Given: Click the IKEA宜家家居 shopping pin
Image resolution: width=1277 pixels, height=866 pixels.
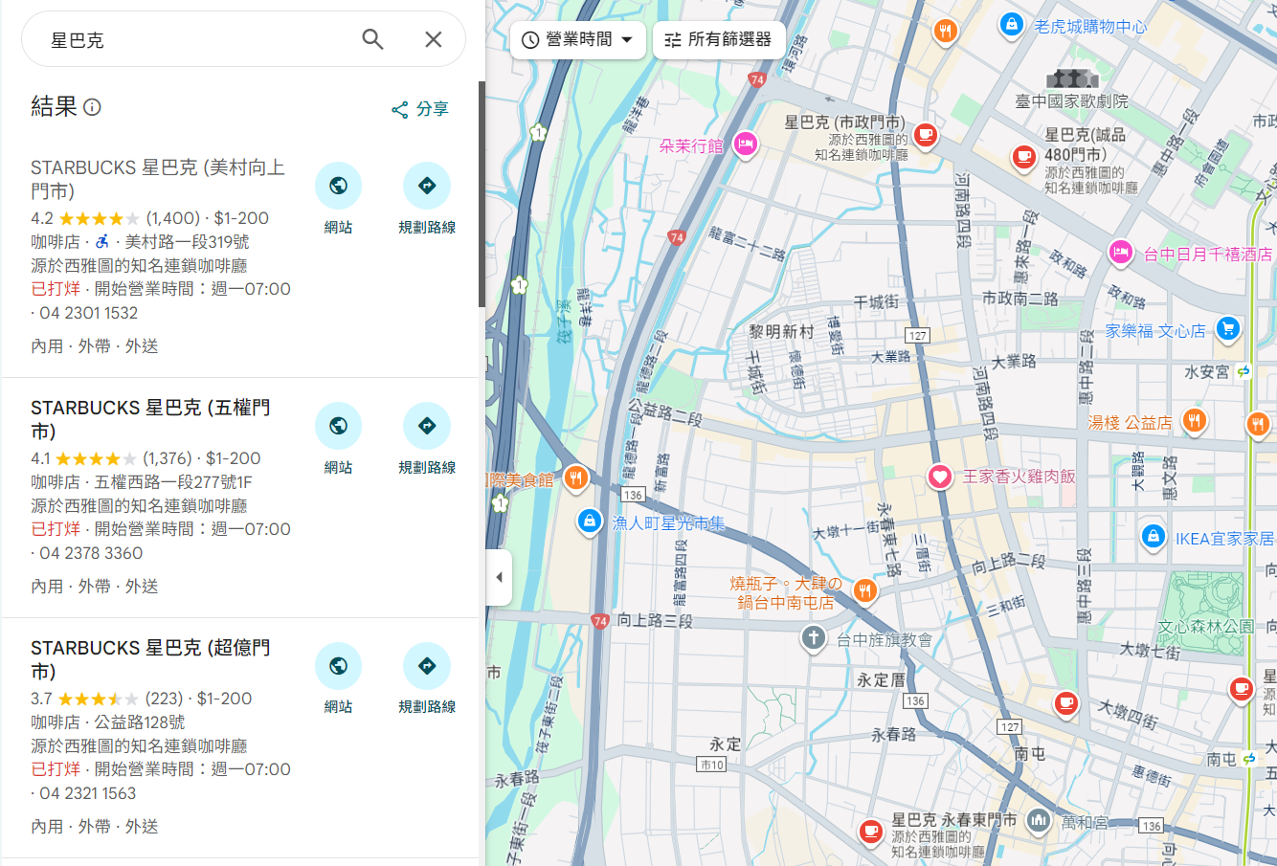Looking at the screenshot, I should click(x=1154, y=536).
